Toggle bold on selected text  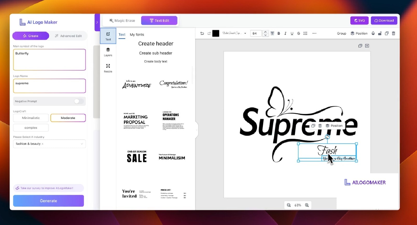click(279, 33)
